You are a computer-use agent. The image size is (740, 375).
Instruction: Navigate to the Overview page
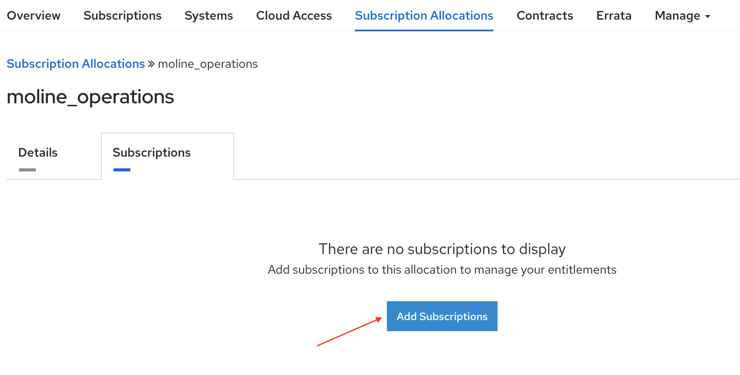[x=33, y=16]
